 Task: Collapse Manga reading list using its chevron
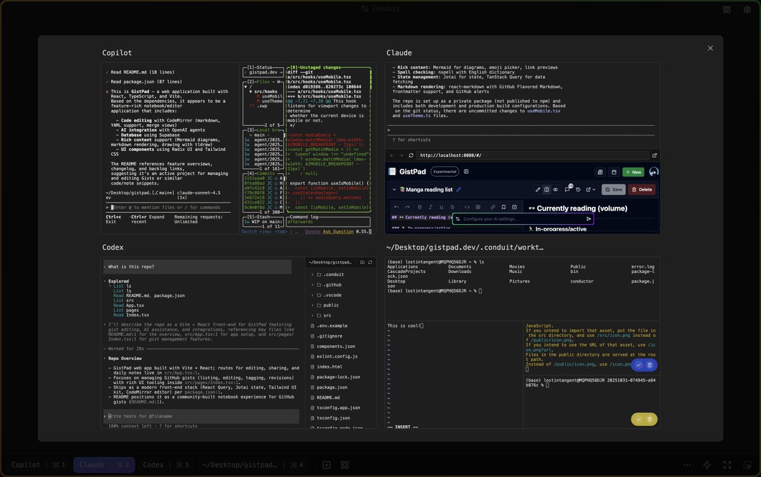pos(394,189)
